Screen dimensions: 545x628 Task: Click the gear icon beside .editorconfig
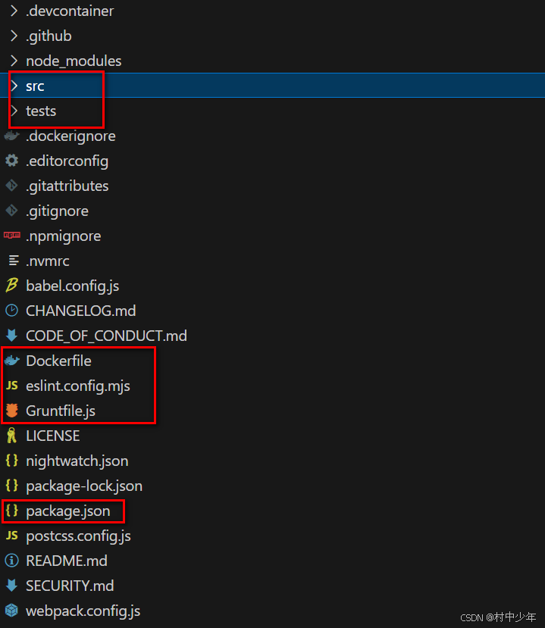11,161
